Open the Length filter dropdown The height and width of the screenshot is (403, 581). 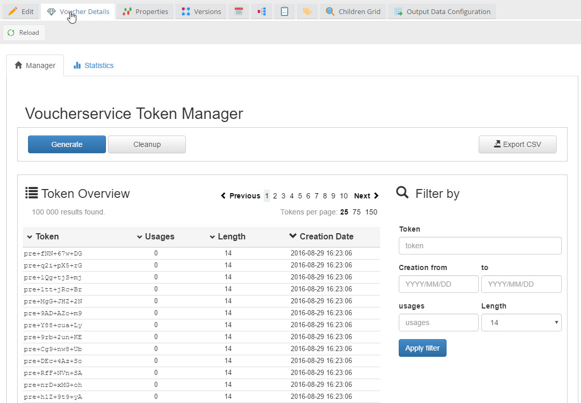pyautogui.click(x=521, y=323)
